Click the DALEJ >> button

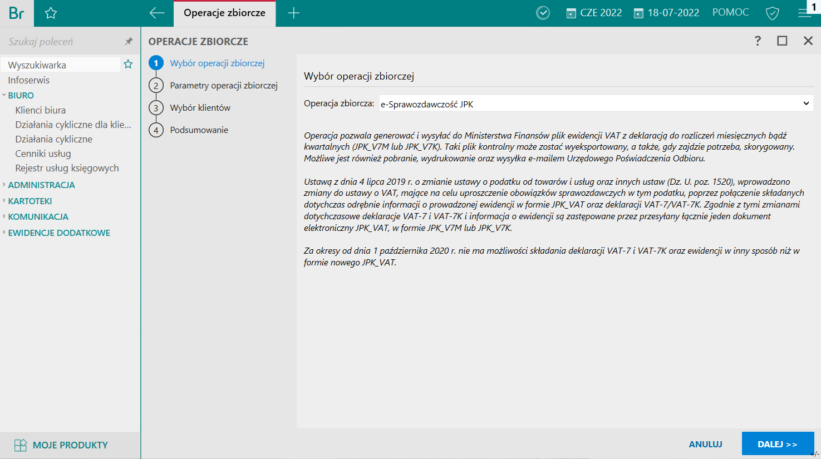coord(778,444)
